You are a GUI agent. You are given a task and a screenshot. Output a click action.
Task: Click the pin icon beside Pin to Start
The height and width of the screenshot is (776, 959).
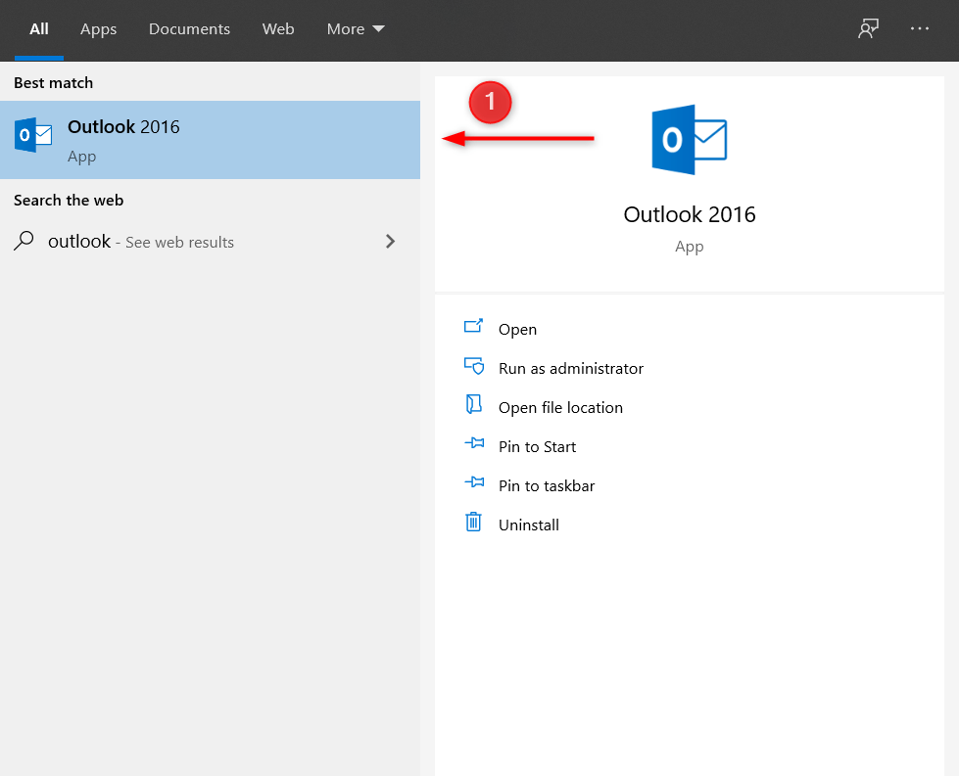474,443
